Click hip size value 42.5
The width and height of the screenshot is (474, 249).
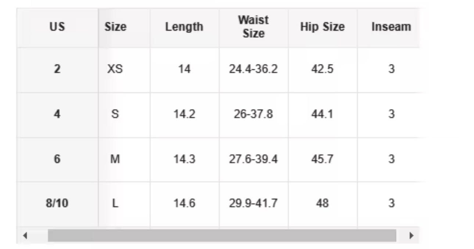click(322, 69)
